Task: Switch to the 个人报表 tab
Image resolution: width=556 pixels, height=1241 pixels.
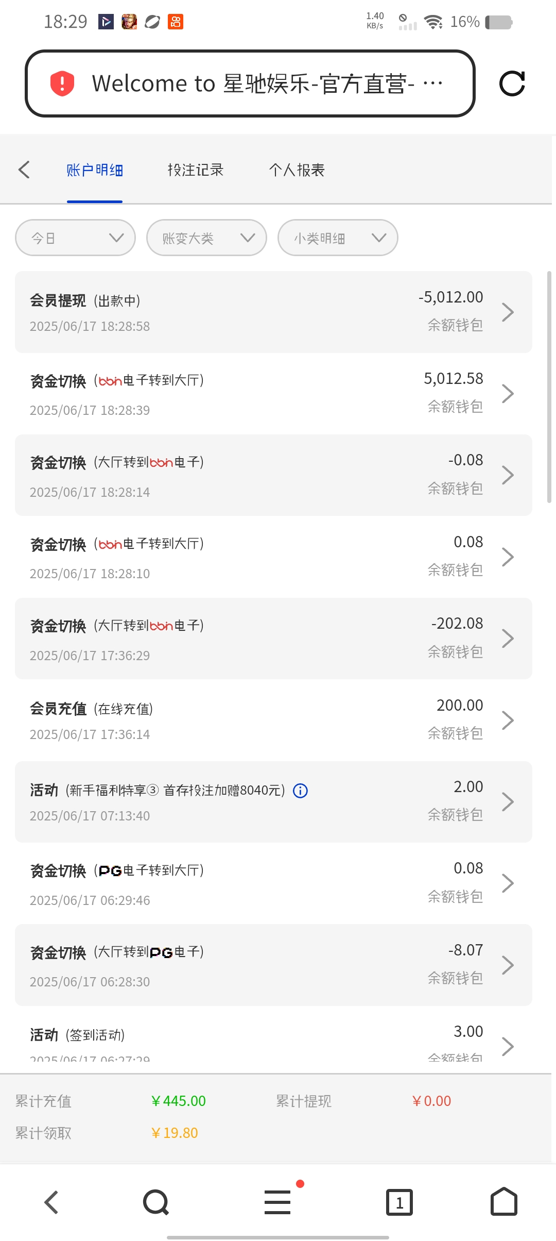Action: 297,170
